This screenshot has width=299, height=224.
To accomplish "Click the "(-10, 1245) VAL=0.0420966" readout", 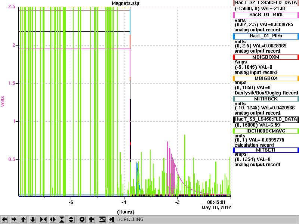I will point(265,108).
